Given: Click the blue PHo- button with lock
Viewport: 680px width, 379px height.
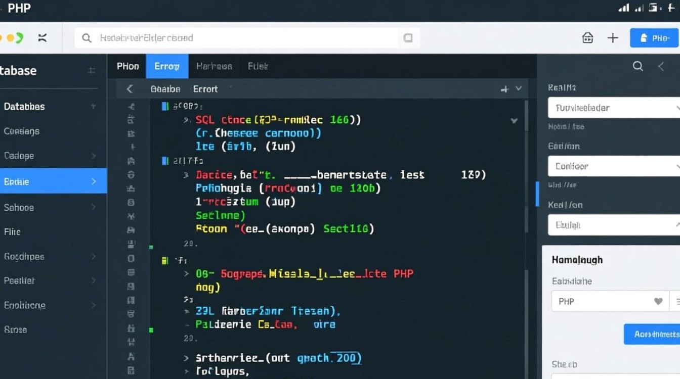Looking at the screenshot, I should [654, 38].
